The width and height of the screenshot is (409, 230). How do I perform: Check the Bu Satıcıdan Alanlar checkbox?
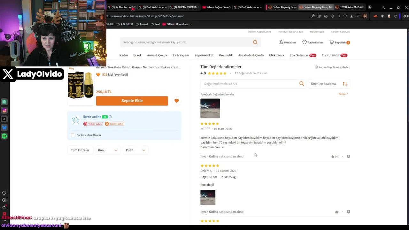tap(73, 135)
